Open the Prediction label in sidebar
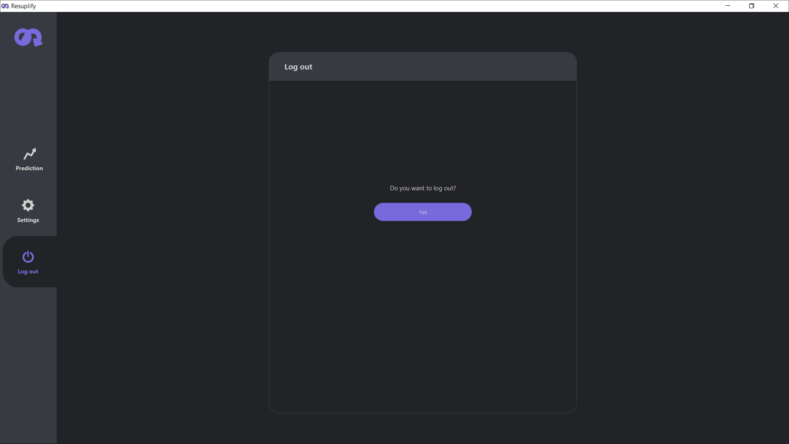 click(x=29, y=168)
